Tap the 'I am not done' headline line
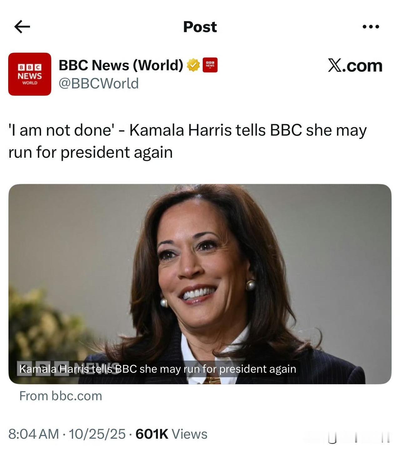 point(187,130)
